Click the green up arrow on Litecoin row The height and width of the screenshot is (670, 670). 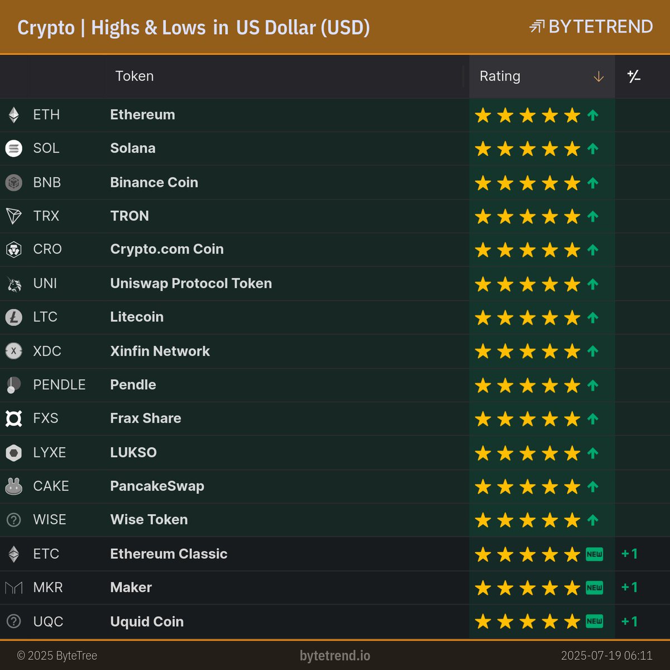coord(593,318)
